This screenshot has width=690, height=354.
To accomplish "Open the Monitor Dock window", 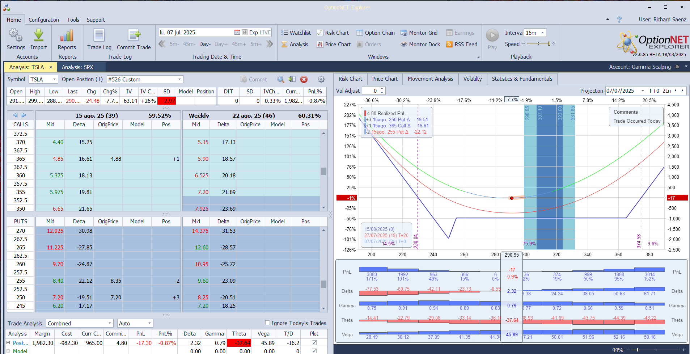I will 420,44.
